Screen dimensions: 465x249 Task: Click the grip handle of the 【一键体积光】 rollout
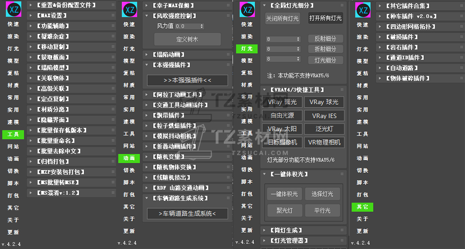coord(342,174)
